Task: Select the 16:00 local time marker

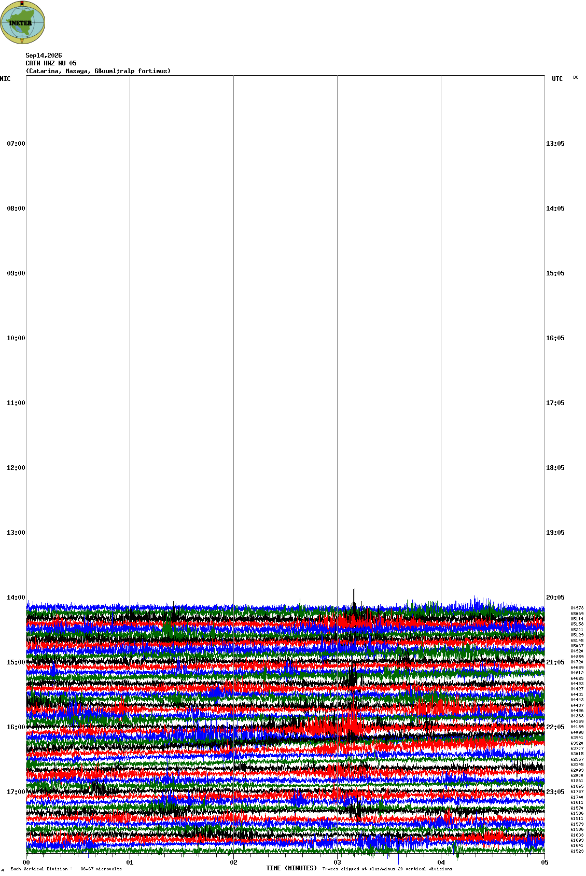Action: point(16,727)
